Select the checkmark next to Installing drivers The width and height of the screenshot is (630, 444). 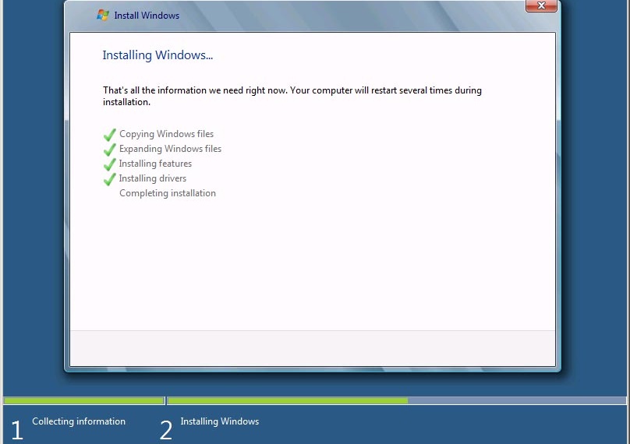[110, 179]
